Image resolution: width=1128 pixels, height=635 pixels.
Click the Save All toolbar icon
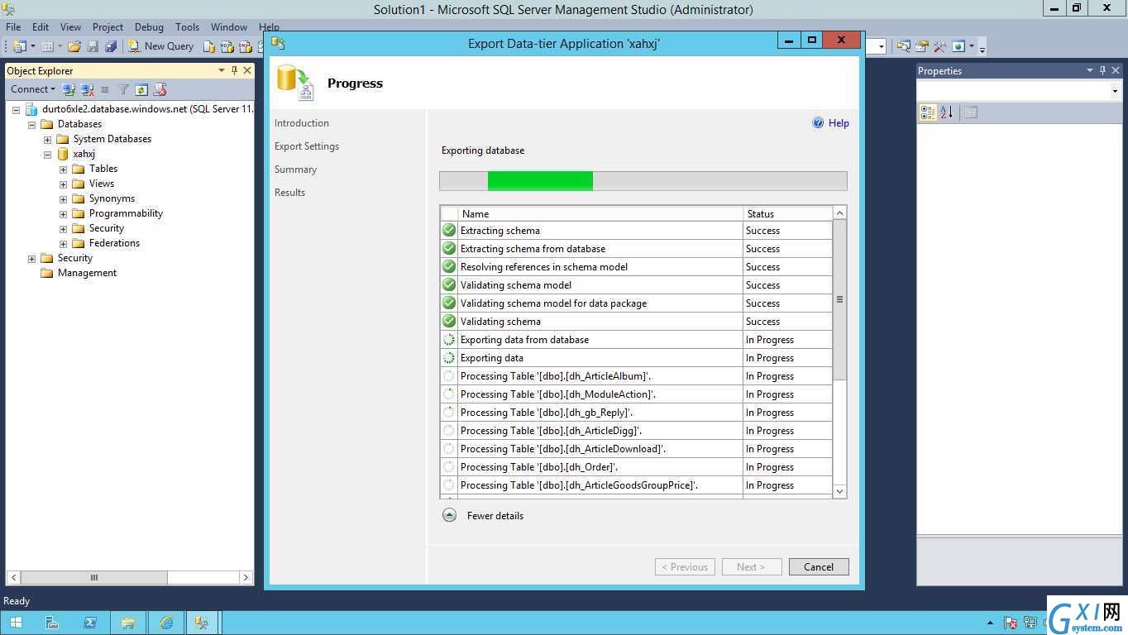[111, 46]
